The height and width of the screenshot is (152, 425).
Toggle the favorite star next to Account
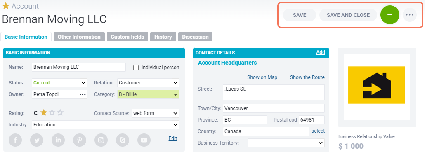pos(6,6)
